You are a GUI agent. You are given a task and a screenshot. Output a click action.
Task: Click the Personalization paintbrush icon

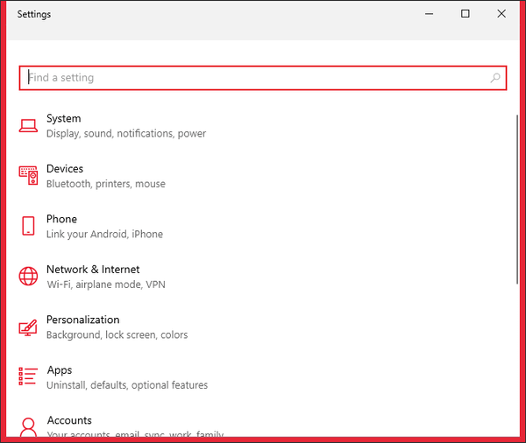point(28,327)
